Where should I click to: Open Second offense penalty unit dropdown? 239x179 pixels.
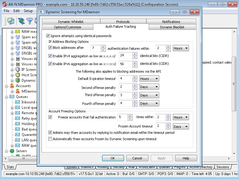[x=149, y=87]
